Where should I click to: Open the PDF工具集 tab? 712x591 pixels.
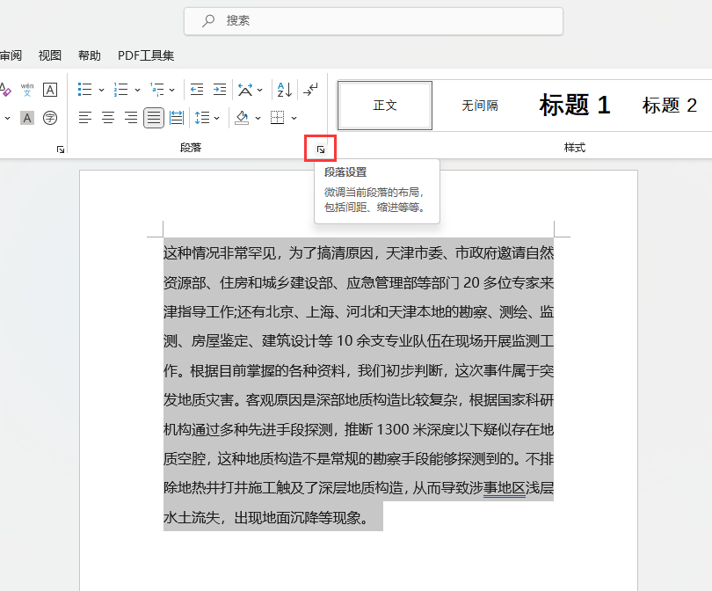[x=146, y=55]
